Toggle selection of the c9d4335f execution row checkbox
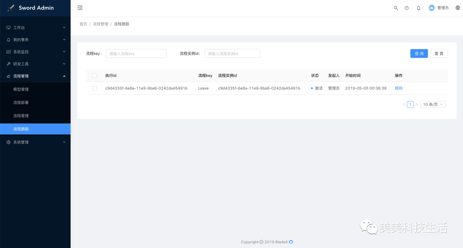The height and width of the screenshot is (248, 463). (x=94, y=88)
